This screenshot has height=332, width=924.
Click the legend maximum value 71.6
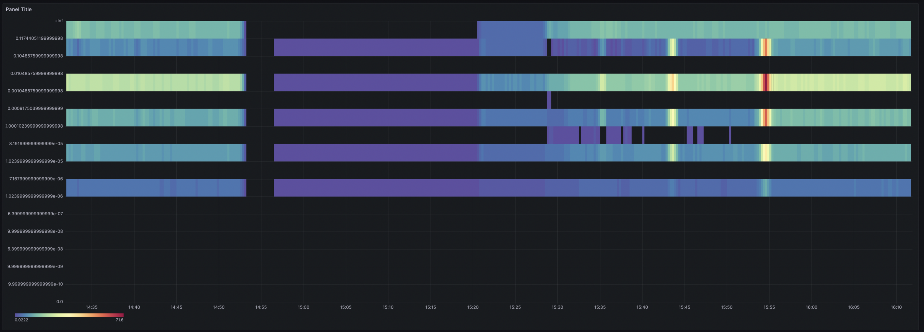(120, 320)
